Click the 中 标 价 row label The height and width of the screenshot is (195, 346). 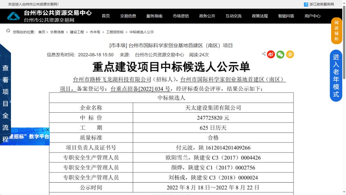pyautogui.click(x=91, y=118)
